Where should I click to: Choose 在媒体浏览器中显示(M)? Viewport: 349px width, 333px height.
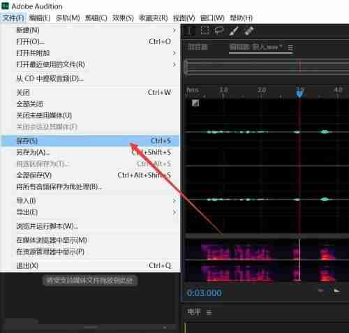[90, 240]
